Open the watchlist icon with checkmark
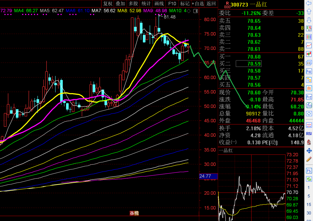This screenshot has width=313, height=221. coord(309,29)
